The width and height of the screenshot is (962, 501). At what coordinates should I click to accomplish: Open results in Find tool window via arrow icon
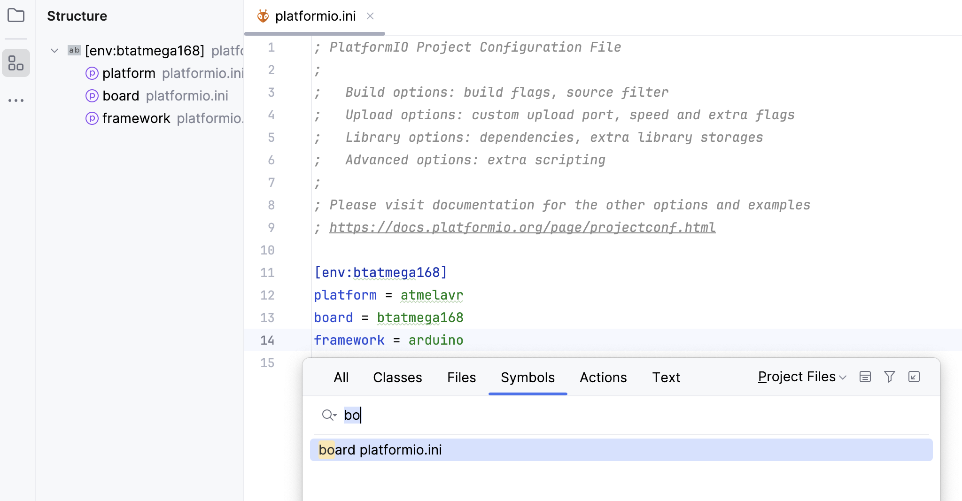pos(913,377)
